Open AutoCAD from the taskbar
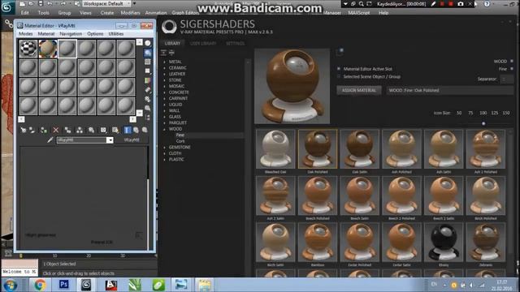520x292 pixels. pyautogui.click(x=111, y=285)
